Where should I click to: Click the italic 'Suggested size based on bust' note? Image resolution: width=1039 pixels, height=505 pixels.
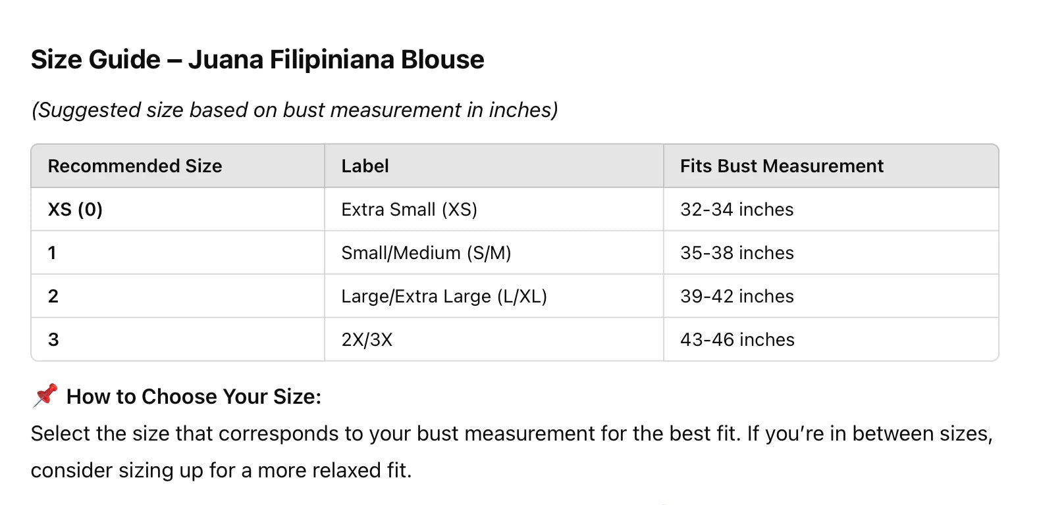(x=294, y=110)
